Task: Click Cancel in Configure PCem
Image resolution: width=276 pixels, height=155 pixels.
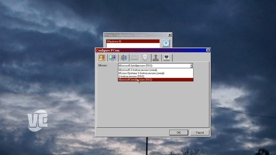Action: click(x=200, y=133)
